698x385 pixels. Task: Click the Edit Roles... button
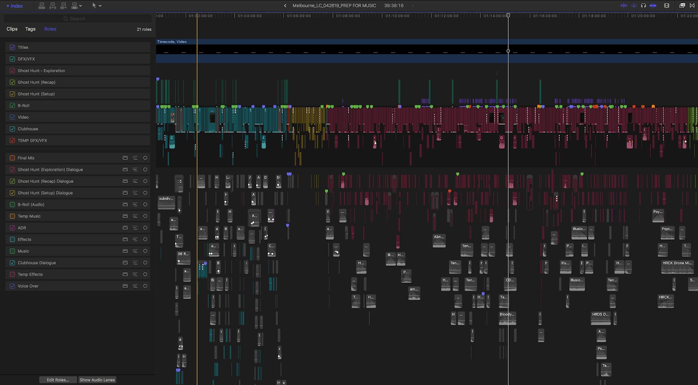(58, 380)
